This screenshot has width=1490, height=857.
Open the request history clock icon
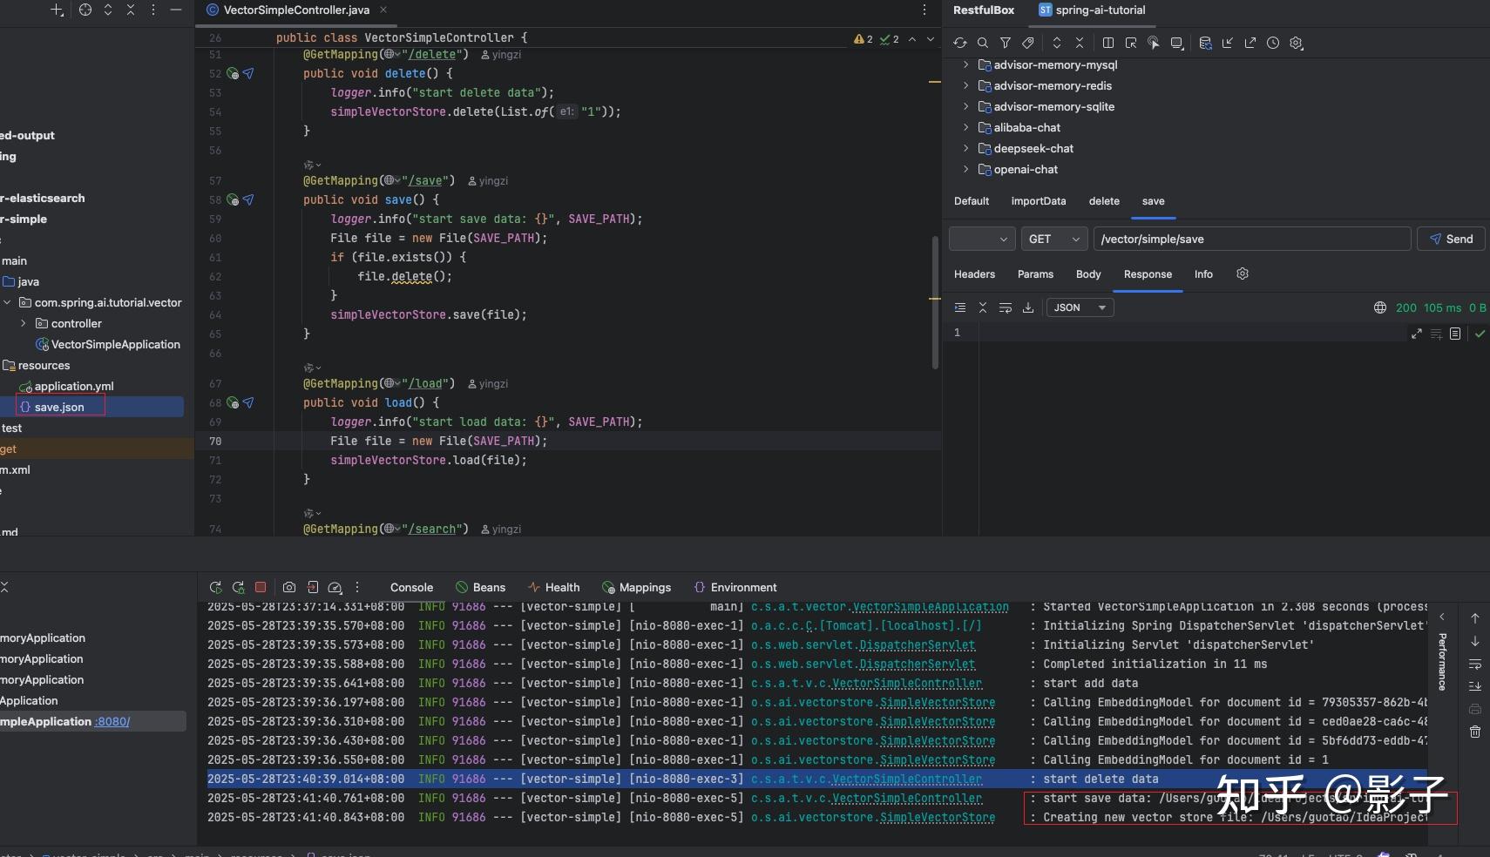pos(1273,43)
